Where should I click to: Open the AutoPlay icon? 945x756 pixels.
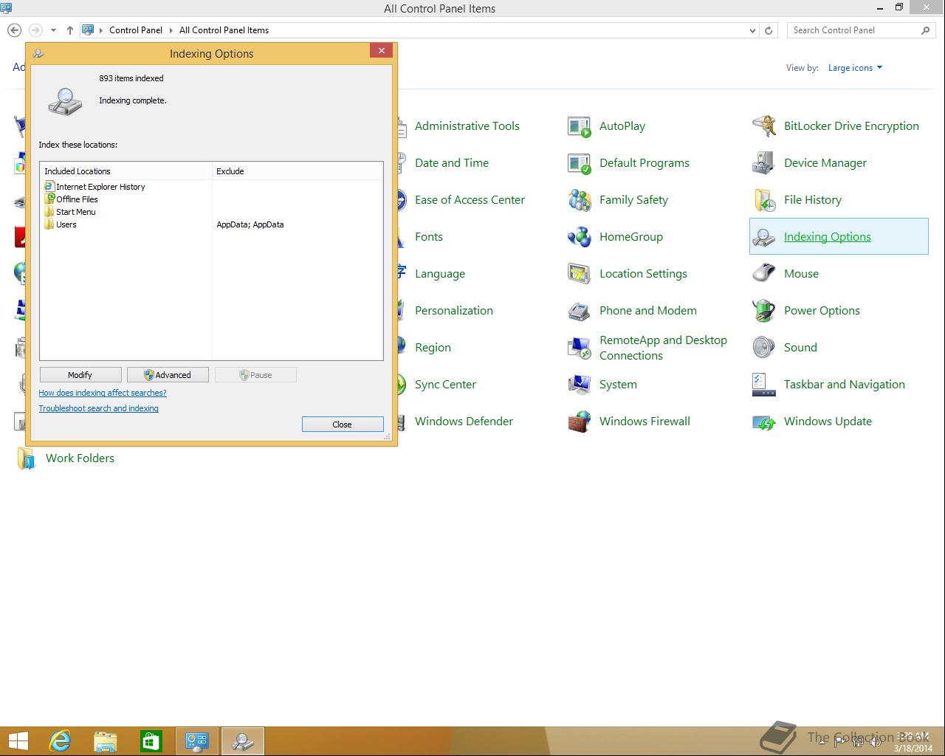pos(580,126)
